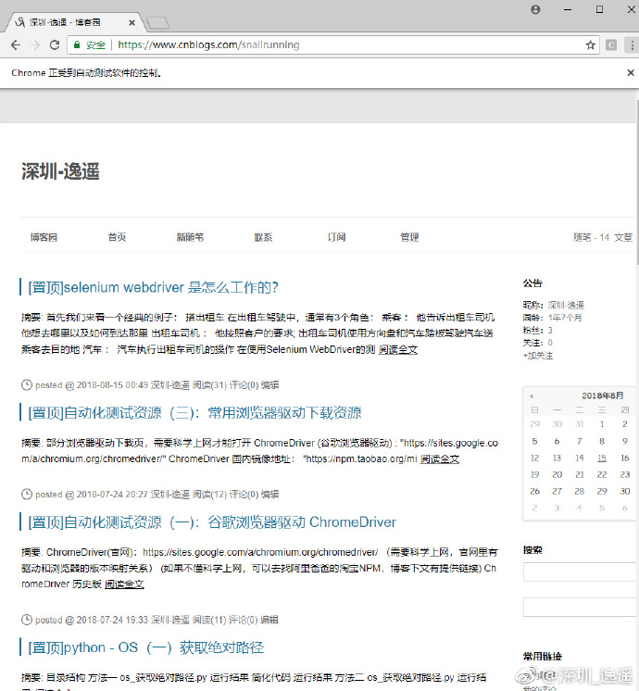Click 阅读全文 under the ChromeDriver 镜像 summary
Screen dimensions: 639x691
coord(440,459)
